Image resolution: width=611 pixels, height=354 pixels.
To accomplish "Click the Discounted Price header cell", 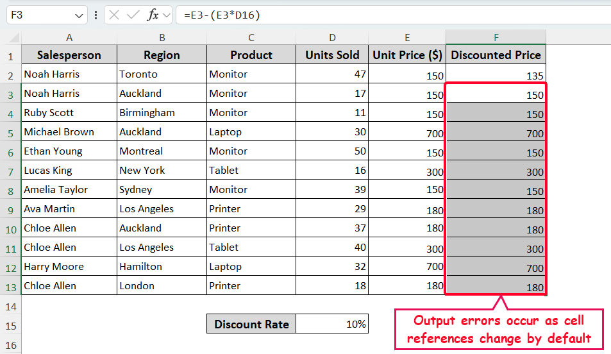I will pyautogui.click(x=496, y=55).
